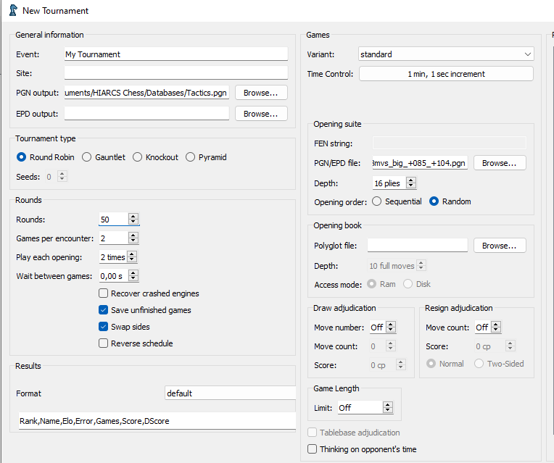Decrease Resign adjudication Move count spinner
Viewport: 554px width, 463px height.
[x=496, y=330]
